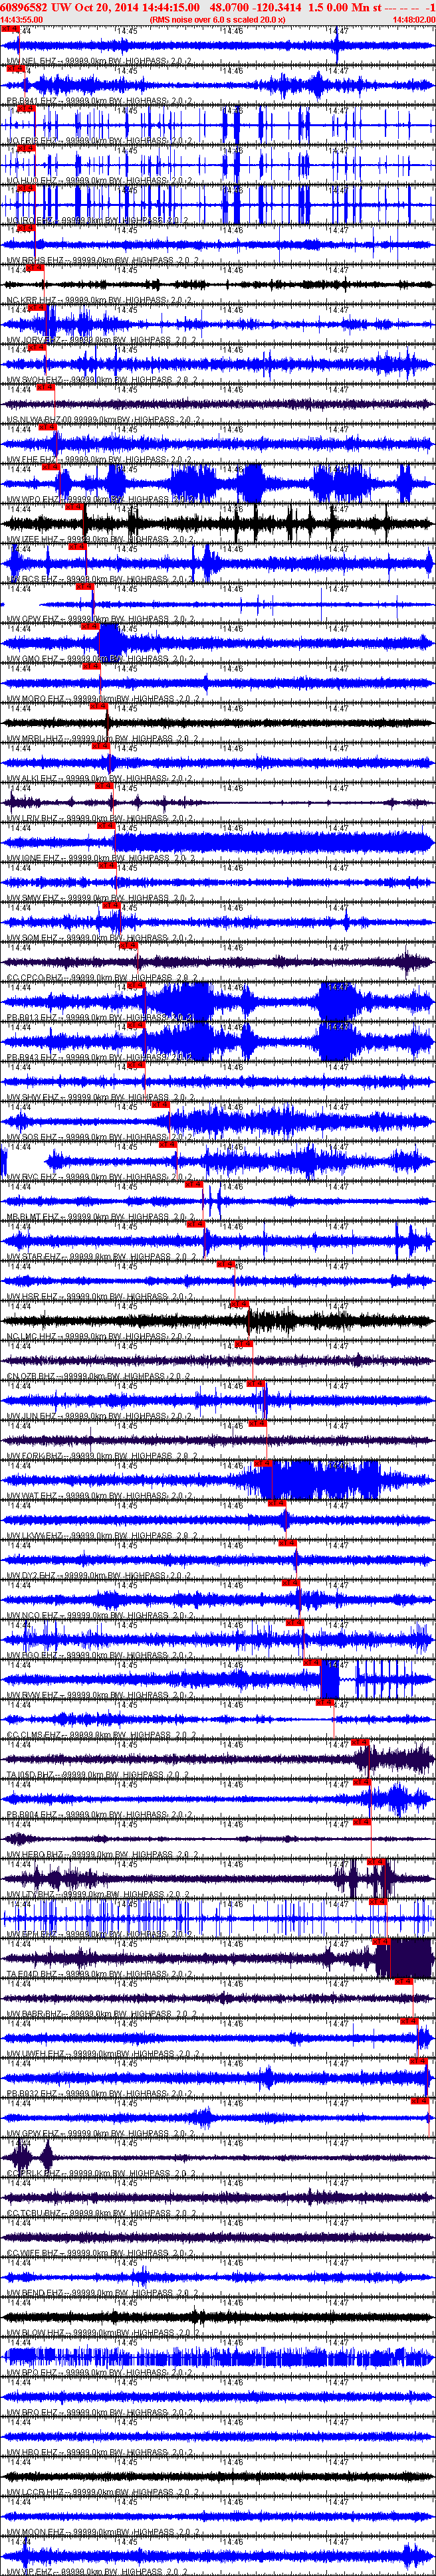Select the PB B004 EHZ trace label
Viewport: 436px width, 2576px height.
99,1815
